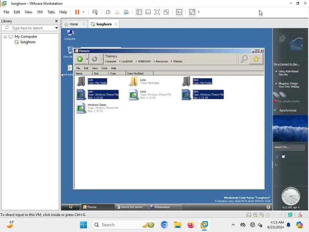Show hidden system tray icons chevron

coord(233,225)
